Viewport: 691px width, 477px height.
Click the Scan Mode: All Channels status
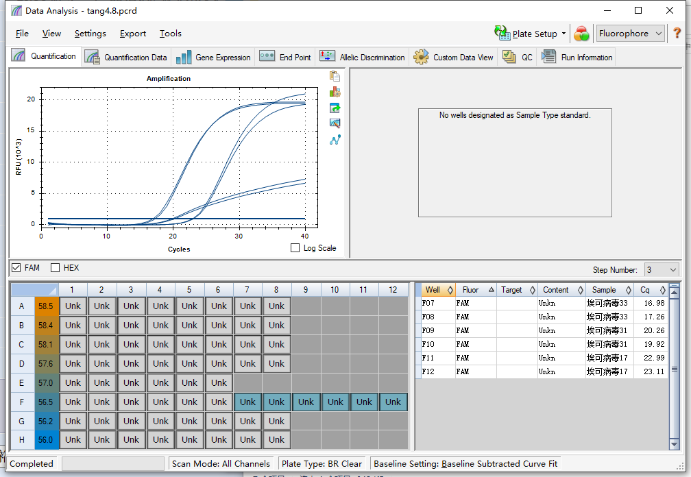click(221, 463)
